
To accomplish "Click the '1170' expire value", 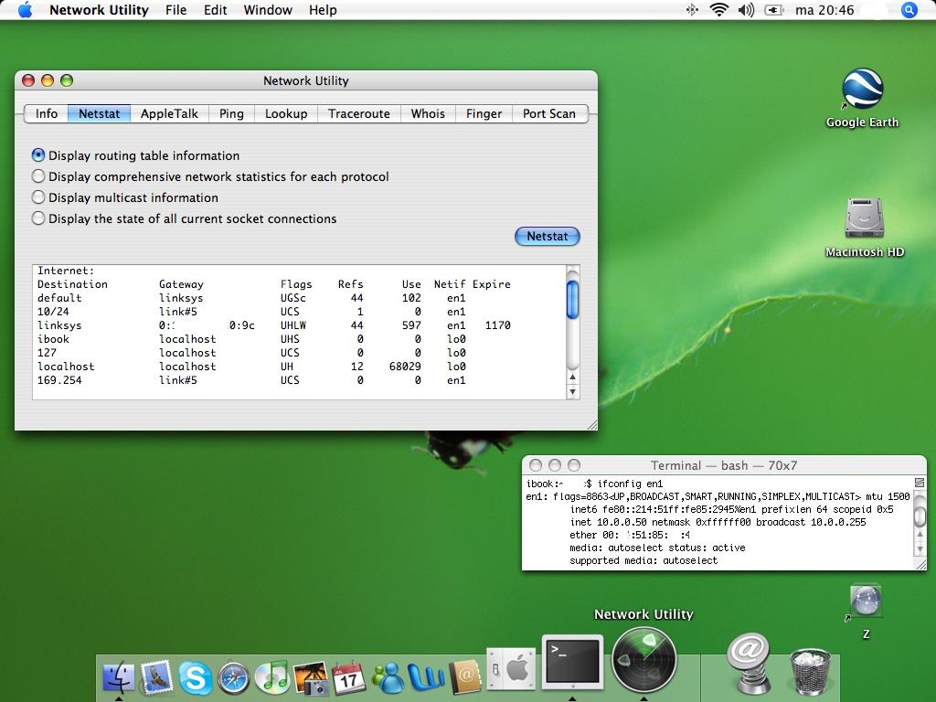I will click(497, 325).
